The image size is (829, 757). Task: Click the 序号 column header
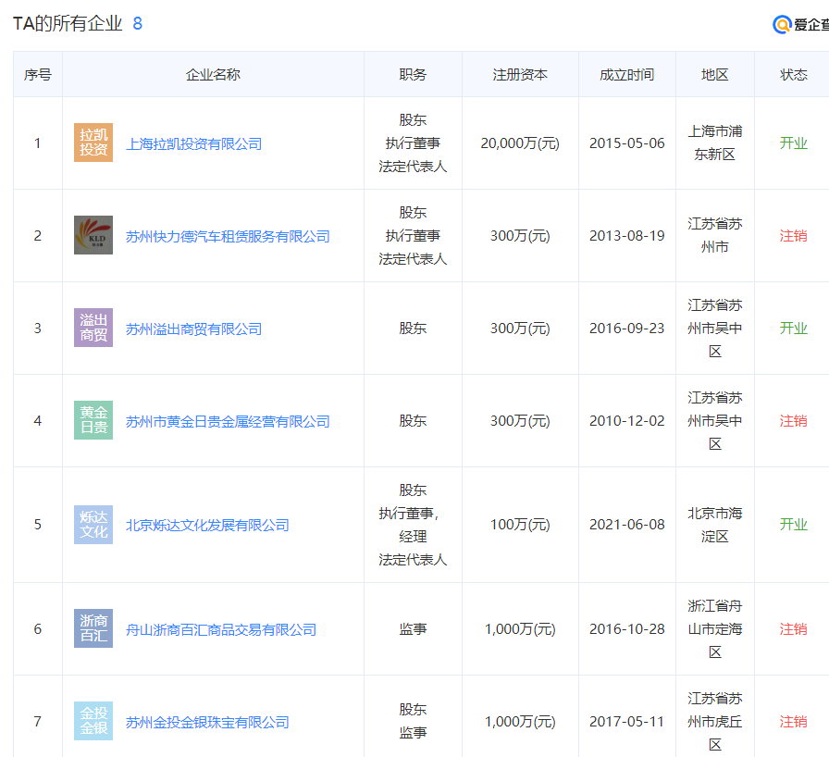[x=38, y=75]
